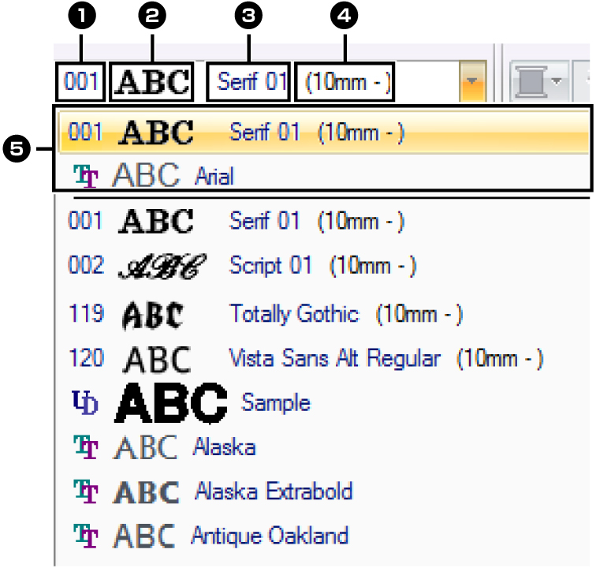The height and width of the screenshot is (568, 596).
Task: Click TrueType icon beside Alaska
Action: (86, 447)
